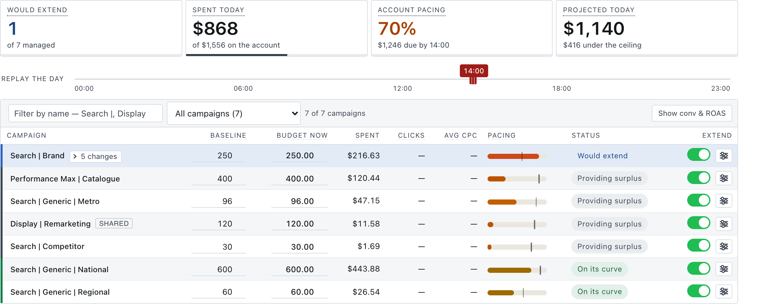Toggle extend switch for Performance Max | Catalogue
The width and height of the screenshot is (769, 305).
[698, 178]
